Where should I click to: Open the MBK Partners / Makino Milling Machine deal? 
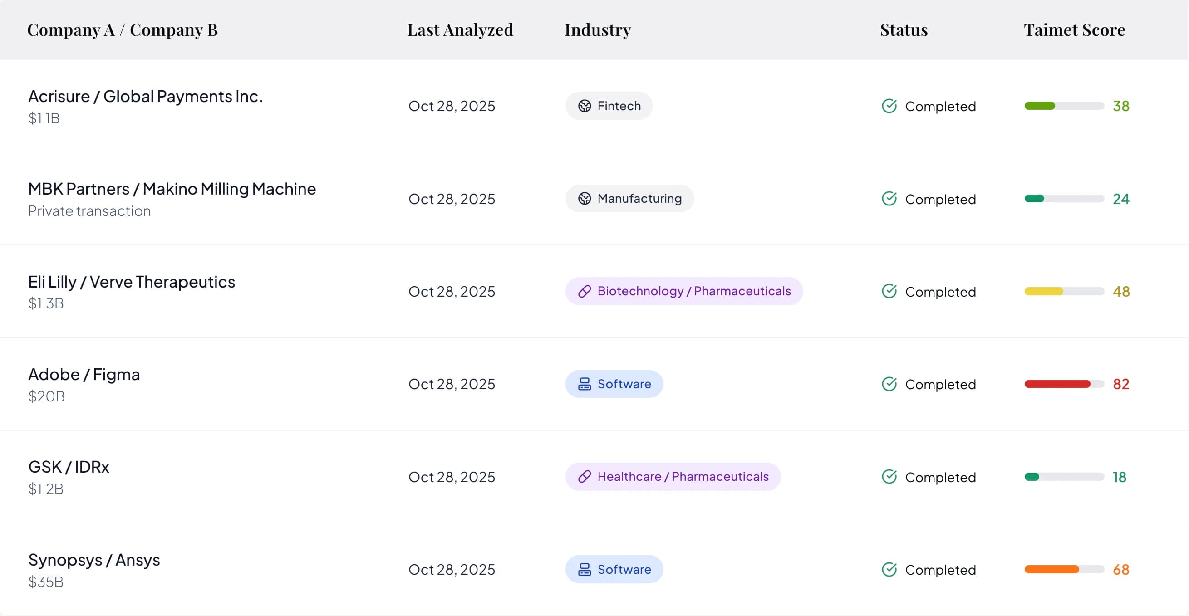172,189
